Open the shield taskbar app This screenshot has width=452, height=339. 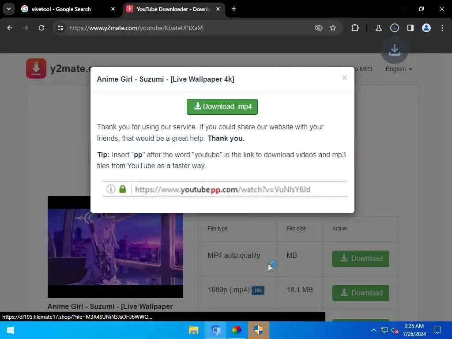(x=259, y=330)
